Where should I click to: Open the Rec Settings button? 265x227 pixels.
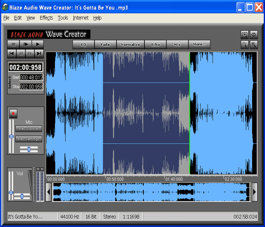coord(29,139)
